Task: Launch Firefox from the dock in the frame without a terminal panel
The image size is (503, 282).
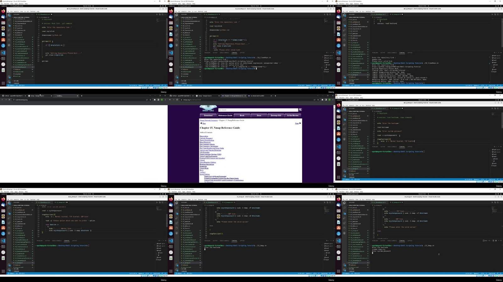Action: pyautogui.click(x=3, y=11)
